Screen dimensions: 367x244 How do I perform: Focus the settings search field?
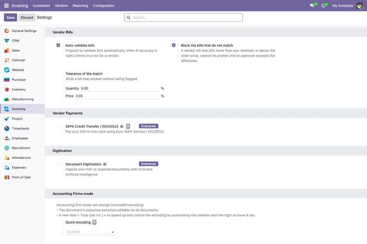tap(184, 18)
